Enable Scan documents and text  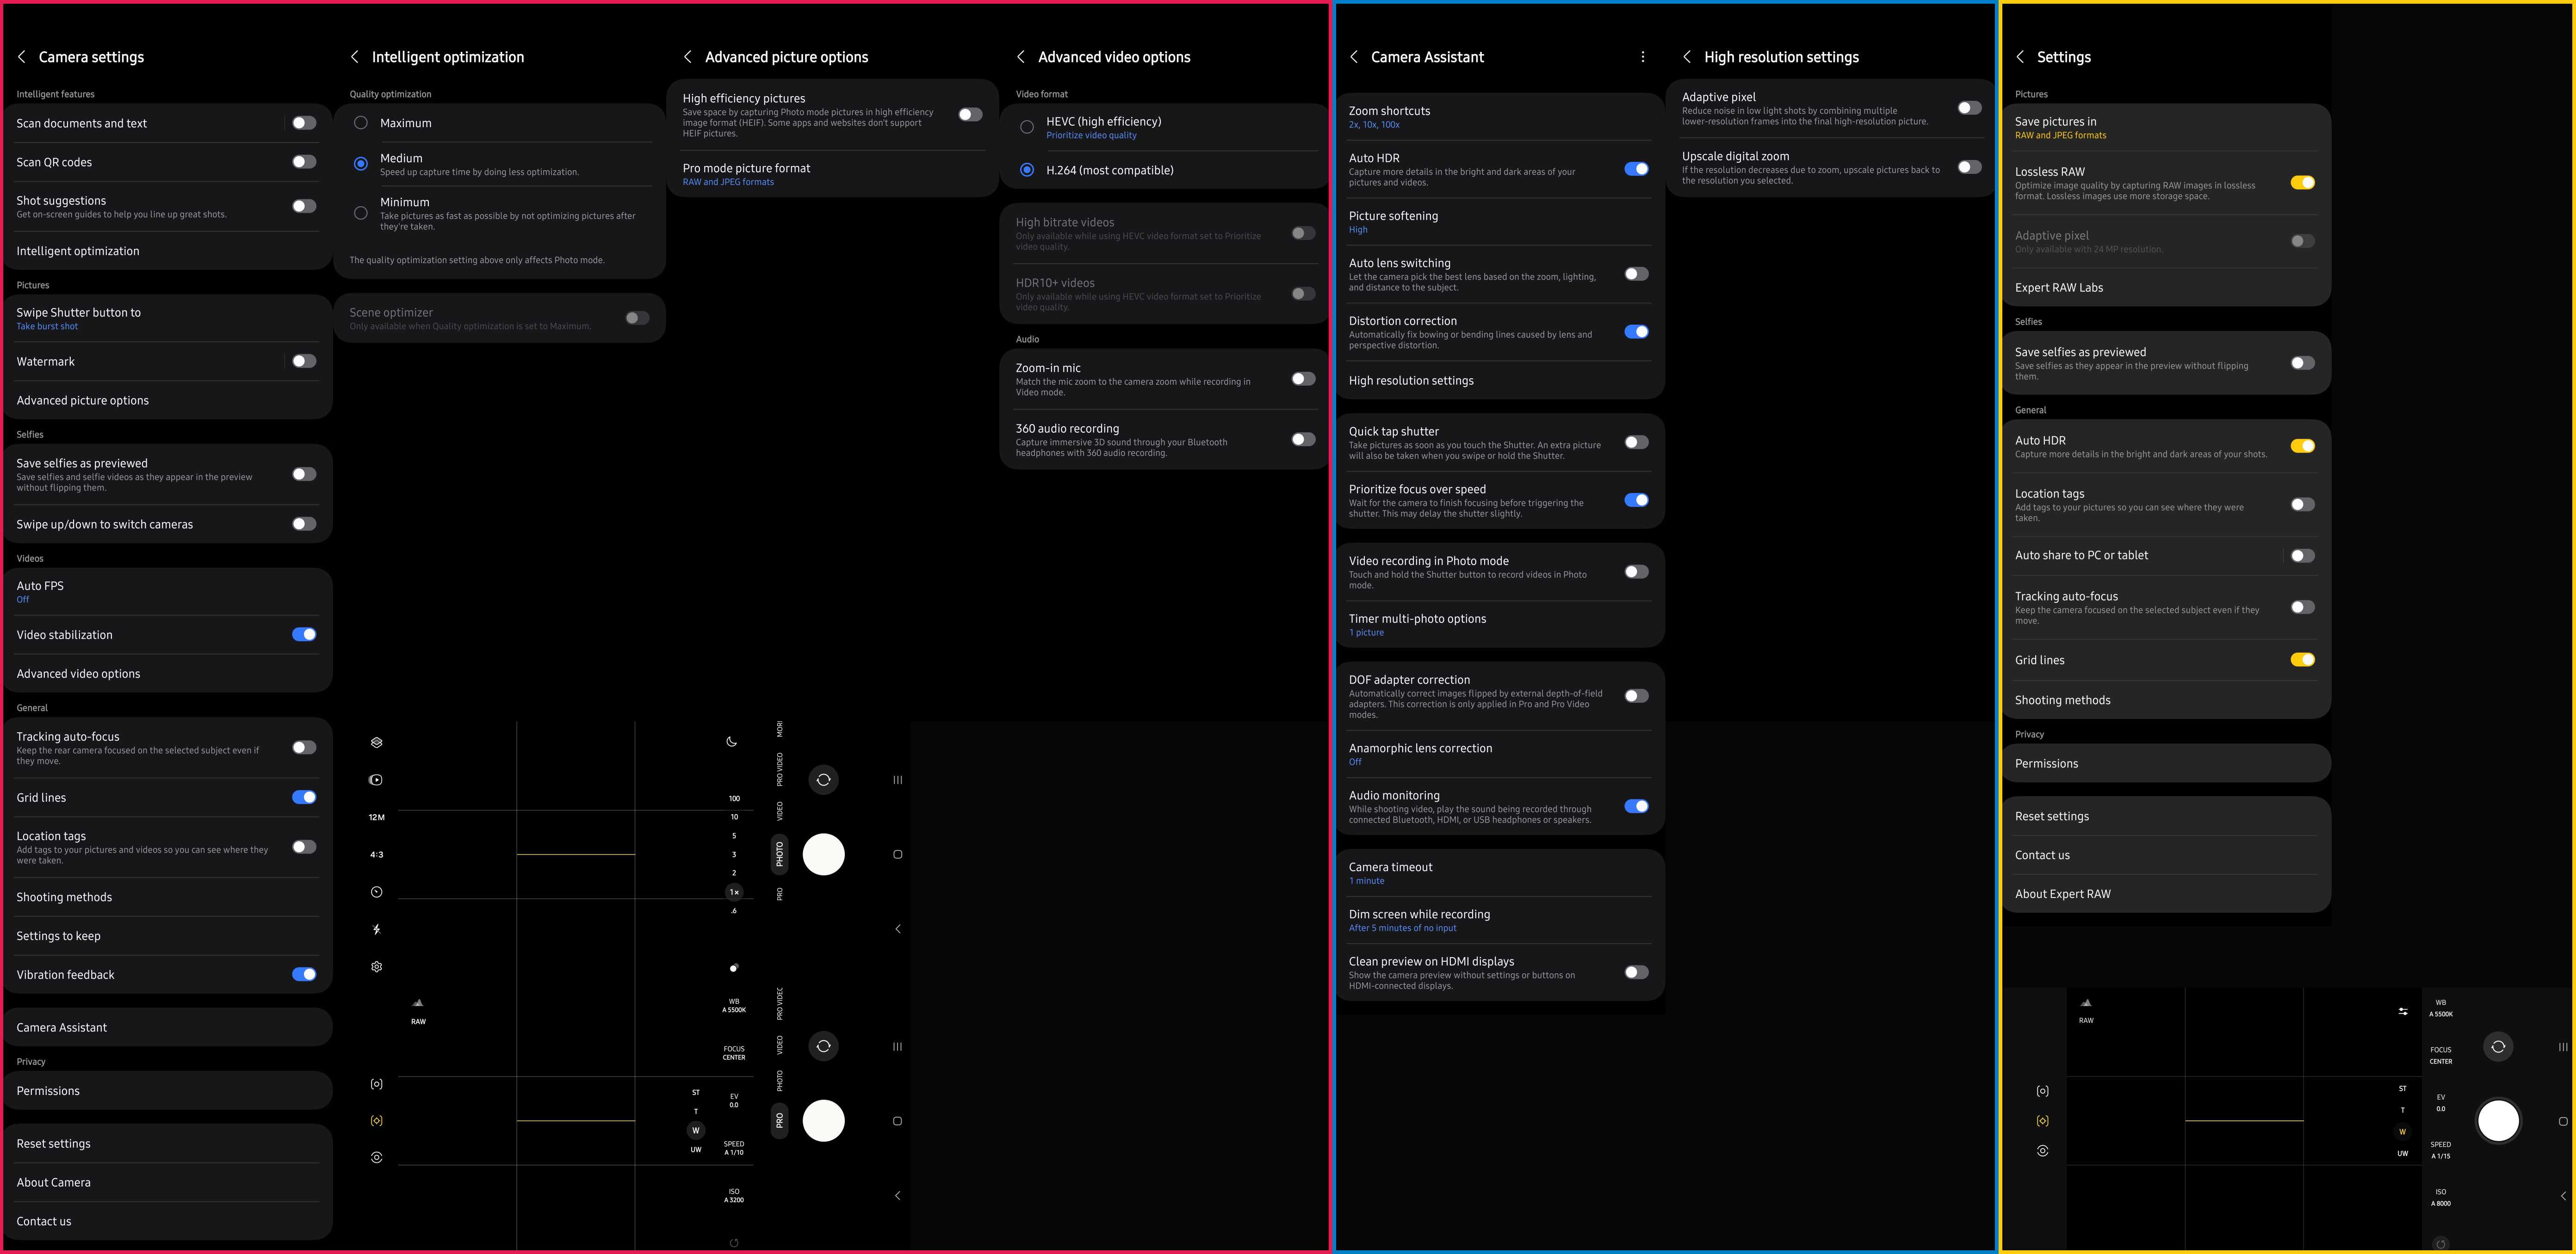304,123
